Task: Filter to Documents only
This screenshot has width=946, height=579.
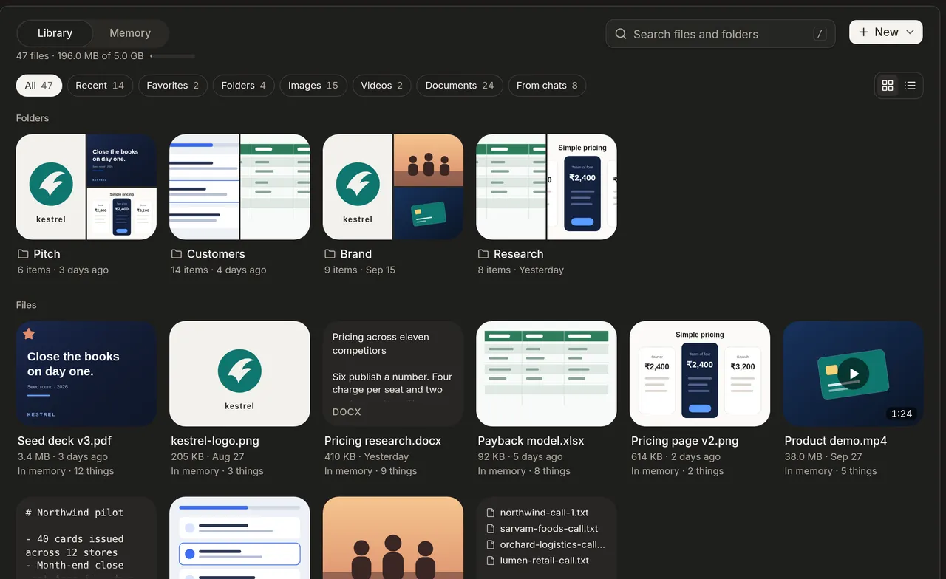Action: [460, 86]
